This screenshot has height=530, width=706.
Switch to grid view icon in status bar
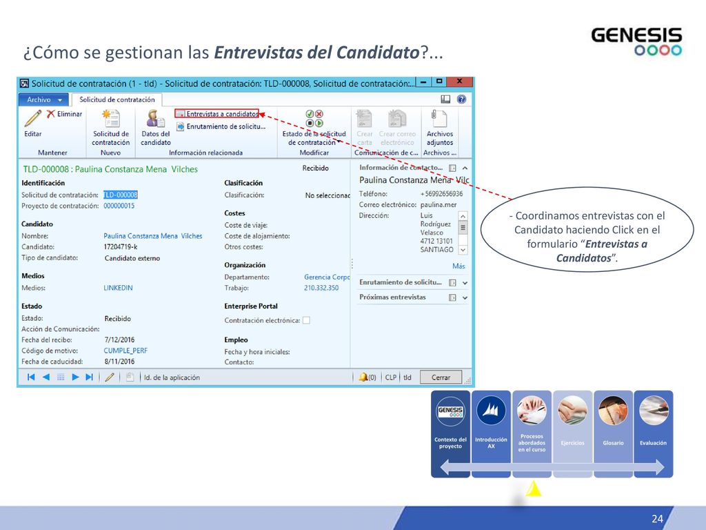(x=61, y=377)
